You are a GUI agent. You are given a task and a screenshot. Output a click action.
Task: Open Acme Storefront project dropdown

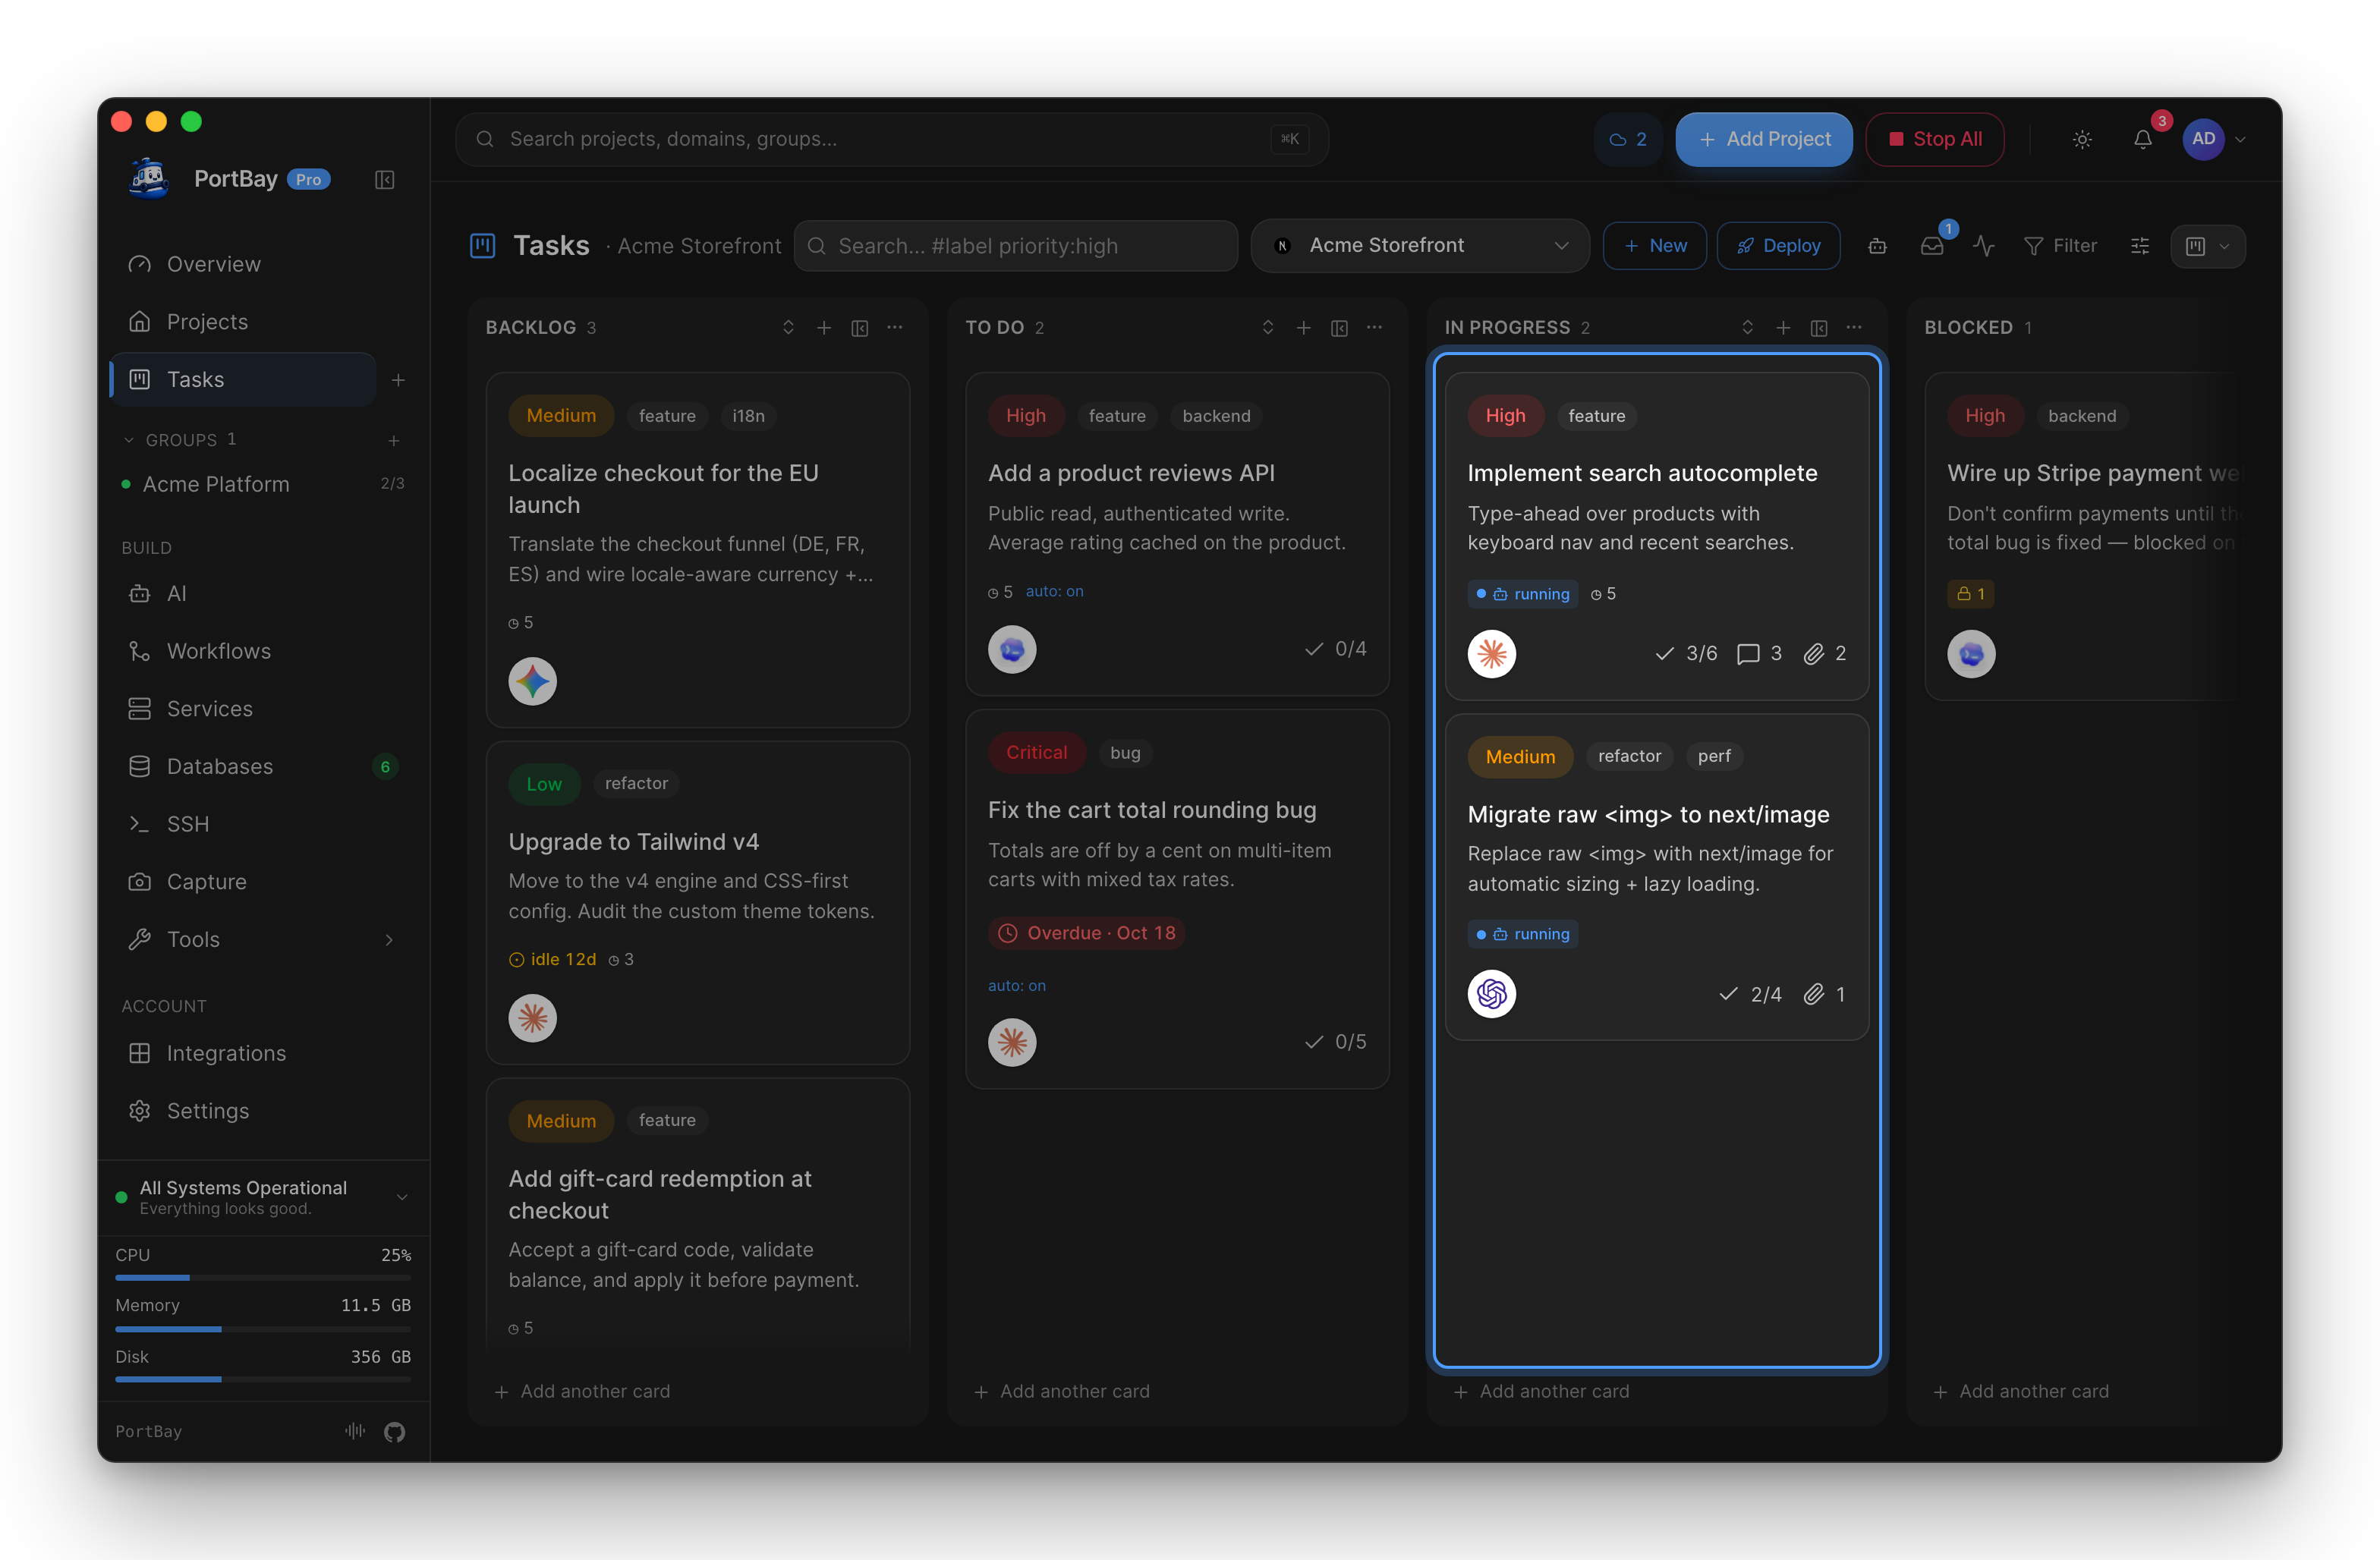[x=1419, y=246]
